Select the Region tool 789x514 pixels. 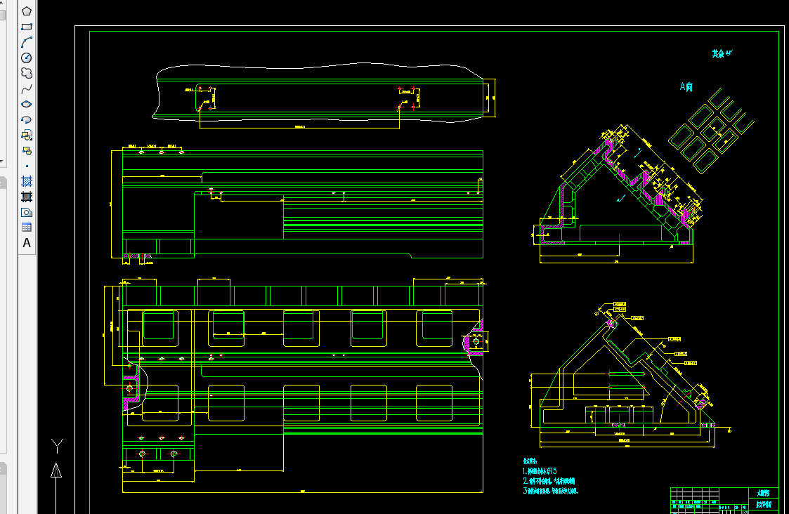pyautogui.click(x=27, y=212)
